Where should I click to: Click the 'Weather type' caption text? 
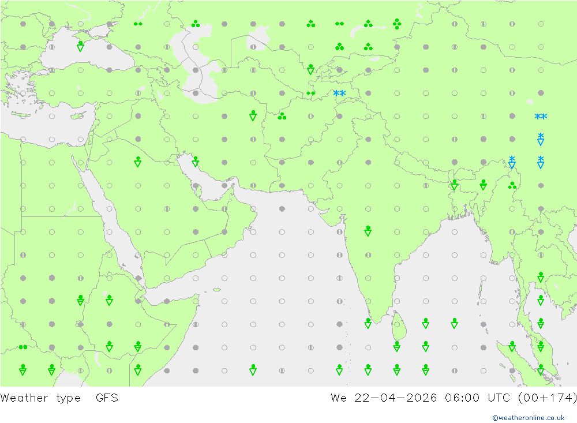(x=40, y=398)
